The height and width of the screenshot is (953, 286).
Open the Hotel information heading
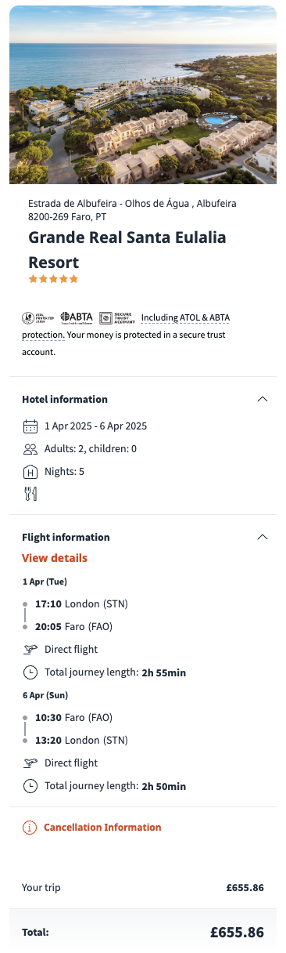(x=65, y=399)
